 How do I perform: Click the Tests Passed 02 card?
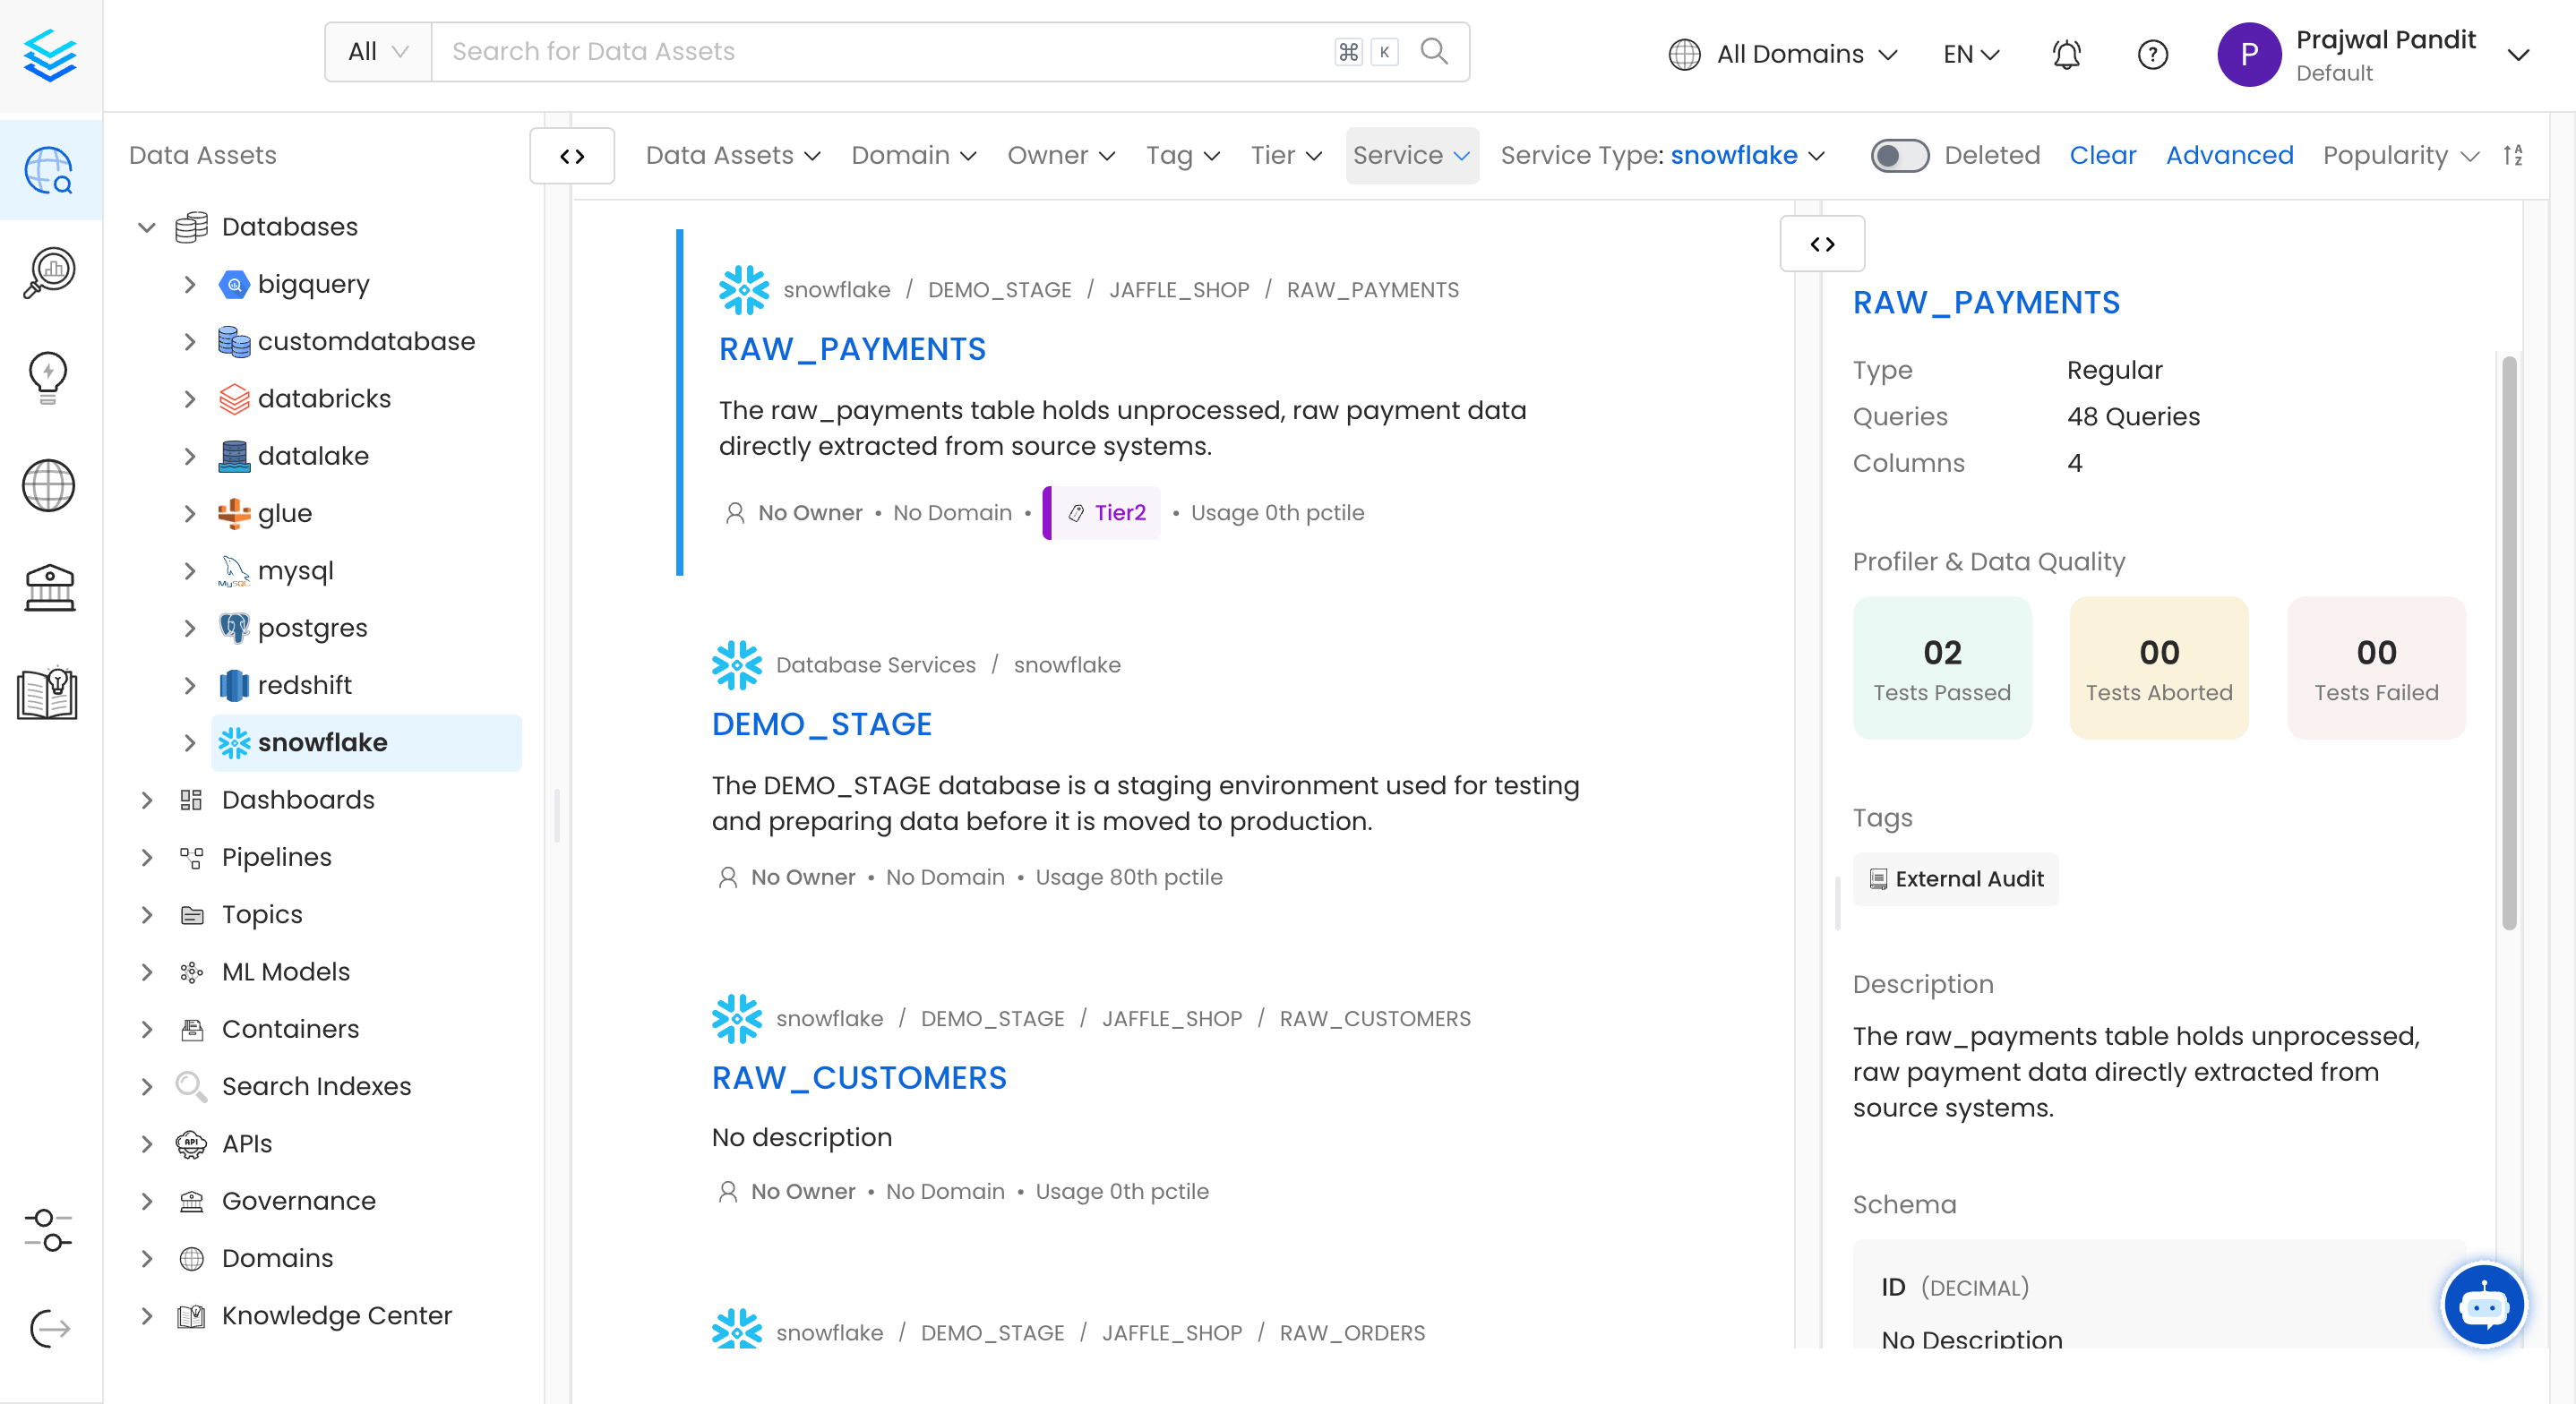1941,668
